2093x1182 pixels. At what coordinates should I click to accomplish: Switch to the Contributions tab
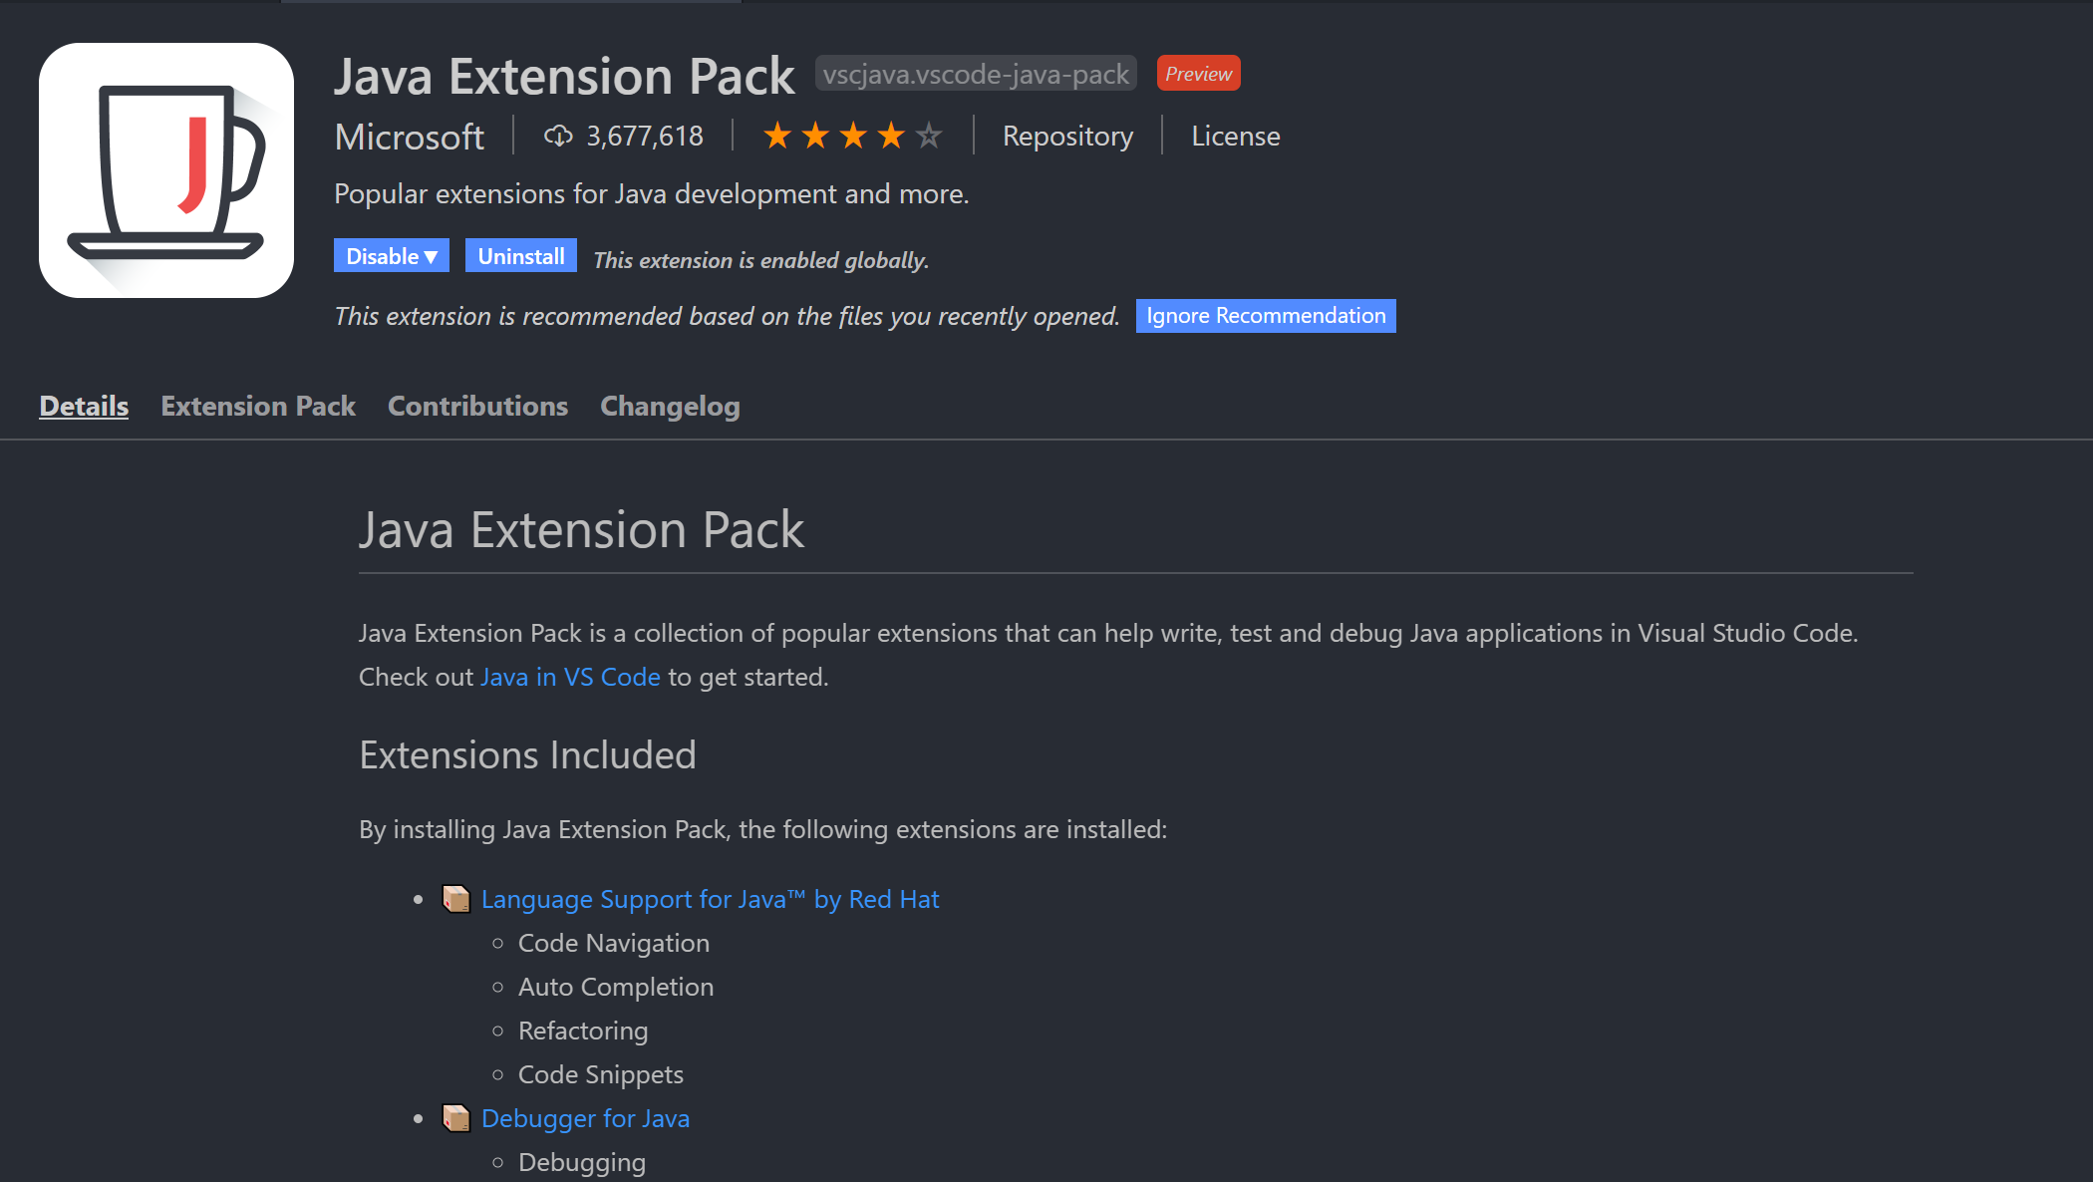point(477,406)
